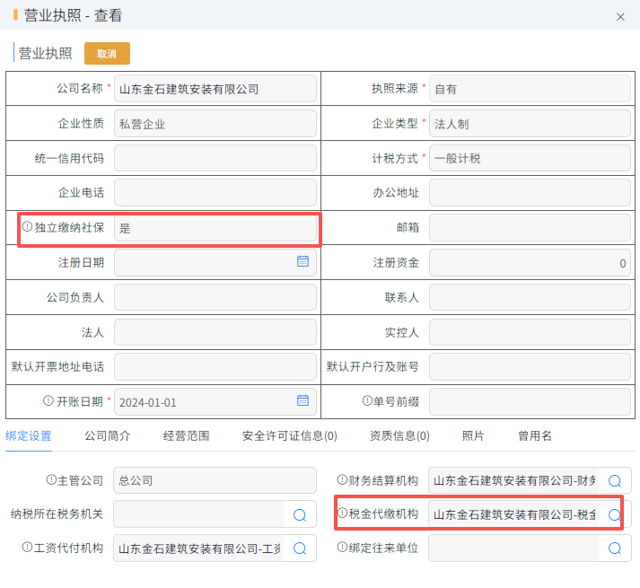640x588 pixels.
Task: Click the search icon in 工资代付机构 field
Action: pos(300,549)
